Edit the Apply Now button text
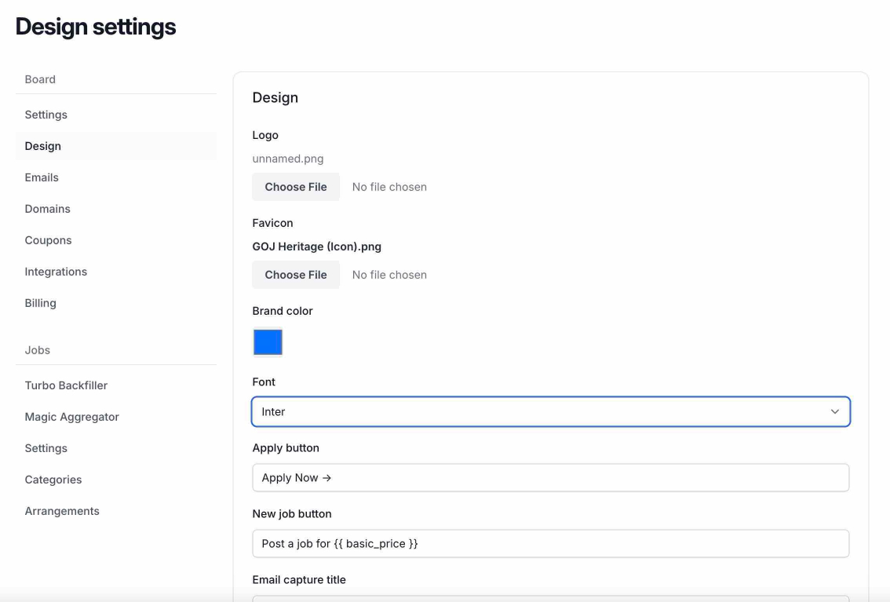 tap(549, 477)
